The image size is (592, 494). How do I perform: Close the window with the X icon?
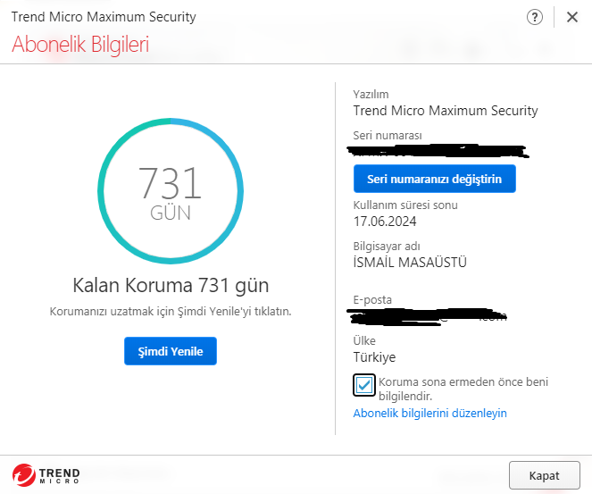571,17
